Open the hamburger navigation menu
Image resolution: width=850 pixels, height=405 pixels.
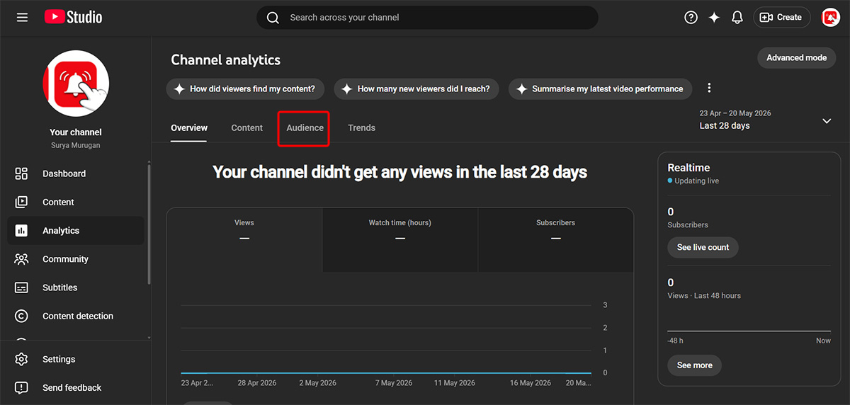click(x=22, y=17)
